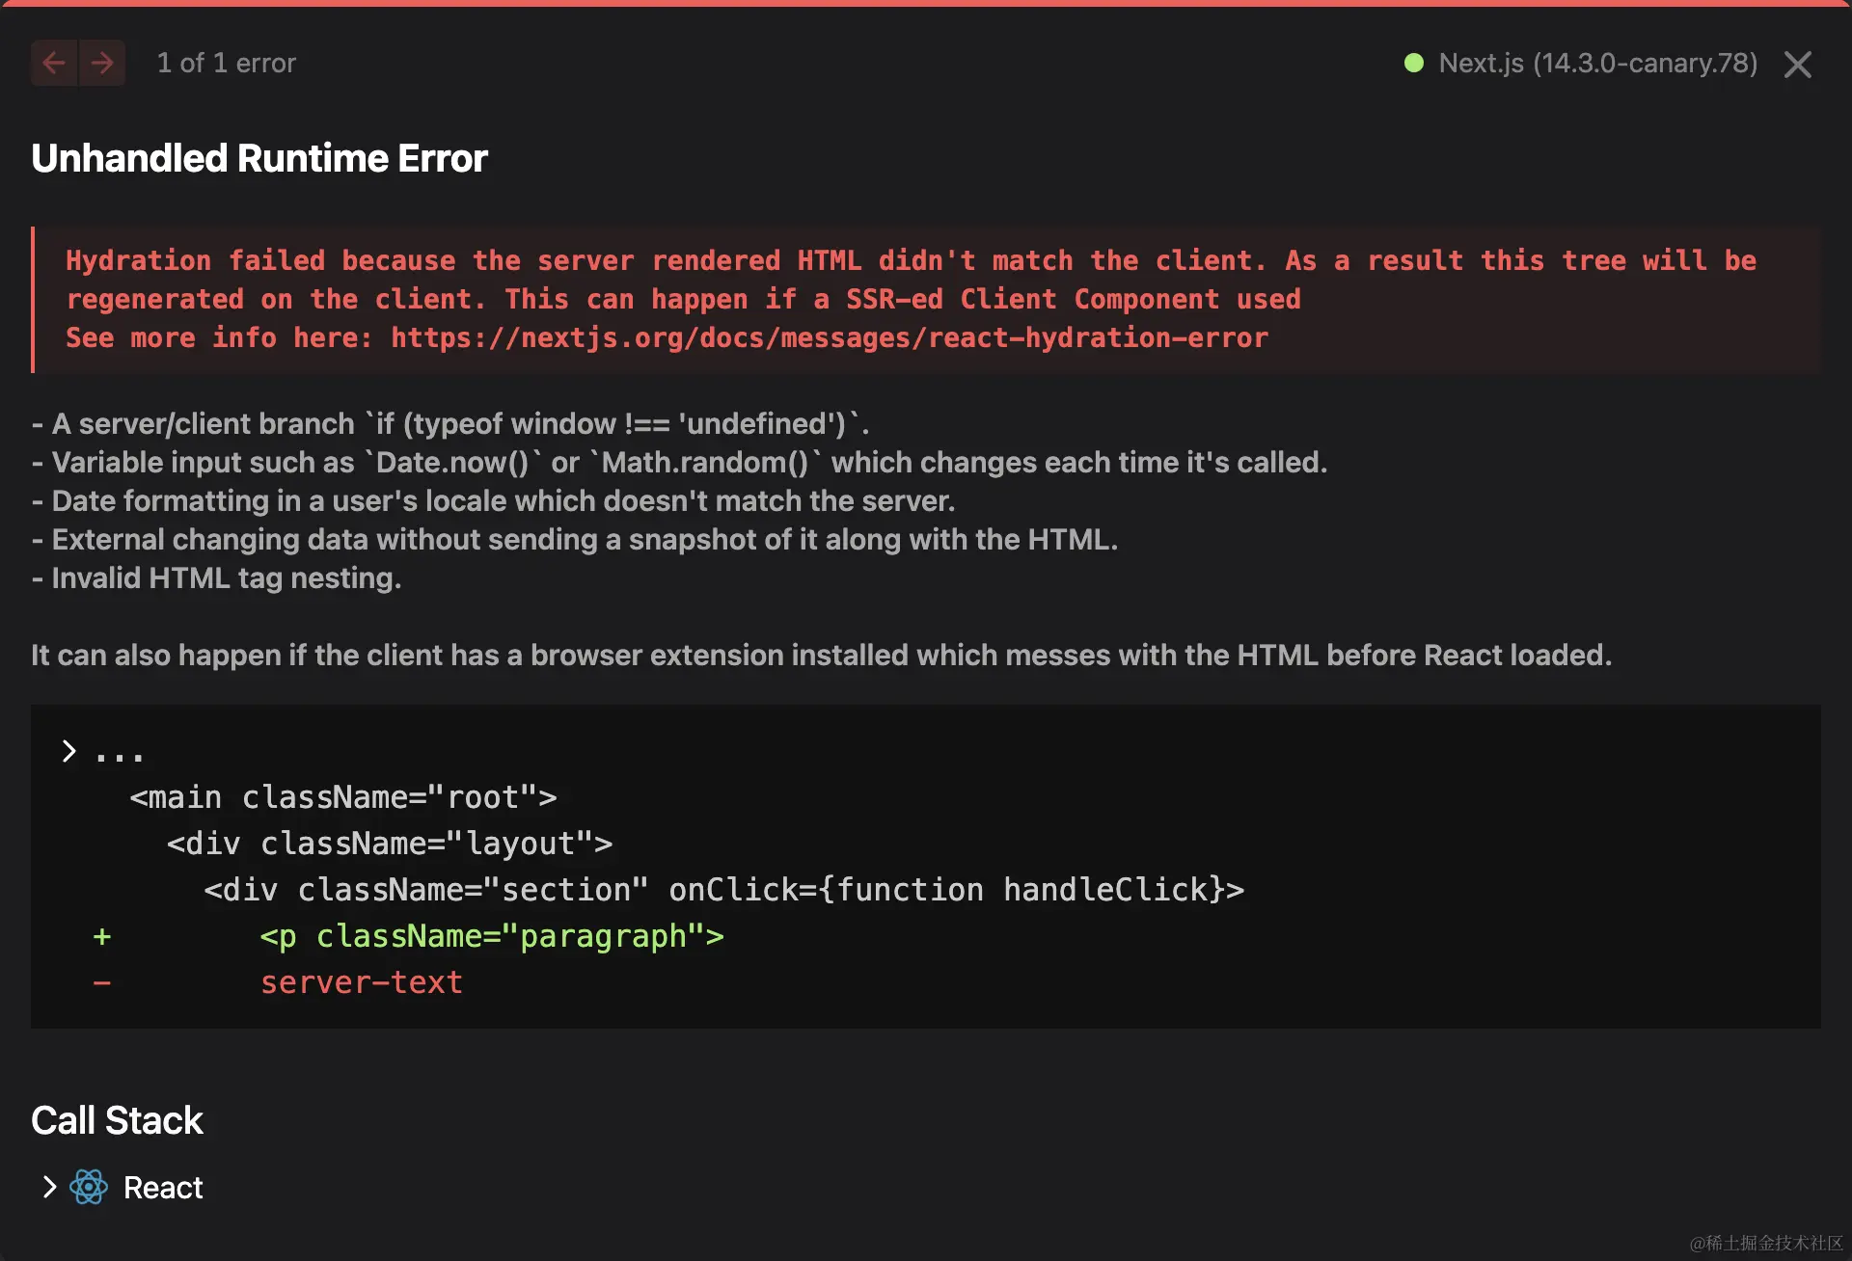Select the back arrow inside the navigation group
1852x1261 pixels.
(x=53, y=63)
